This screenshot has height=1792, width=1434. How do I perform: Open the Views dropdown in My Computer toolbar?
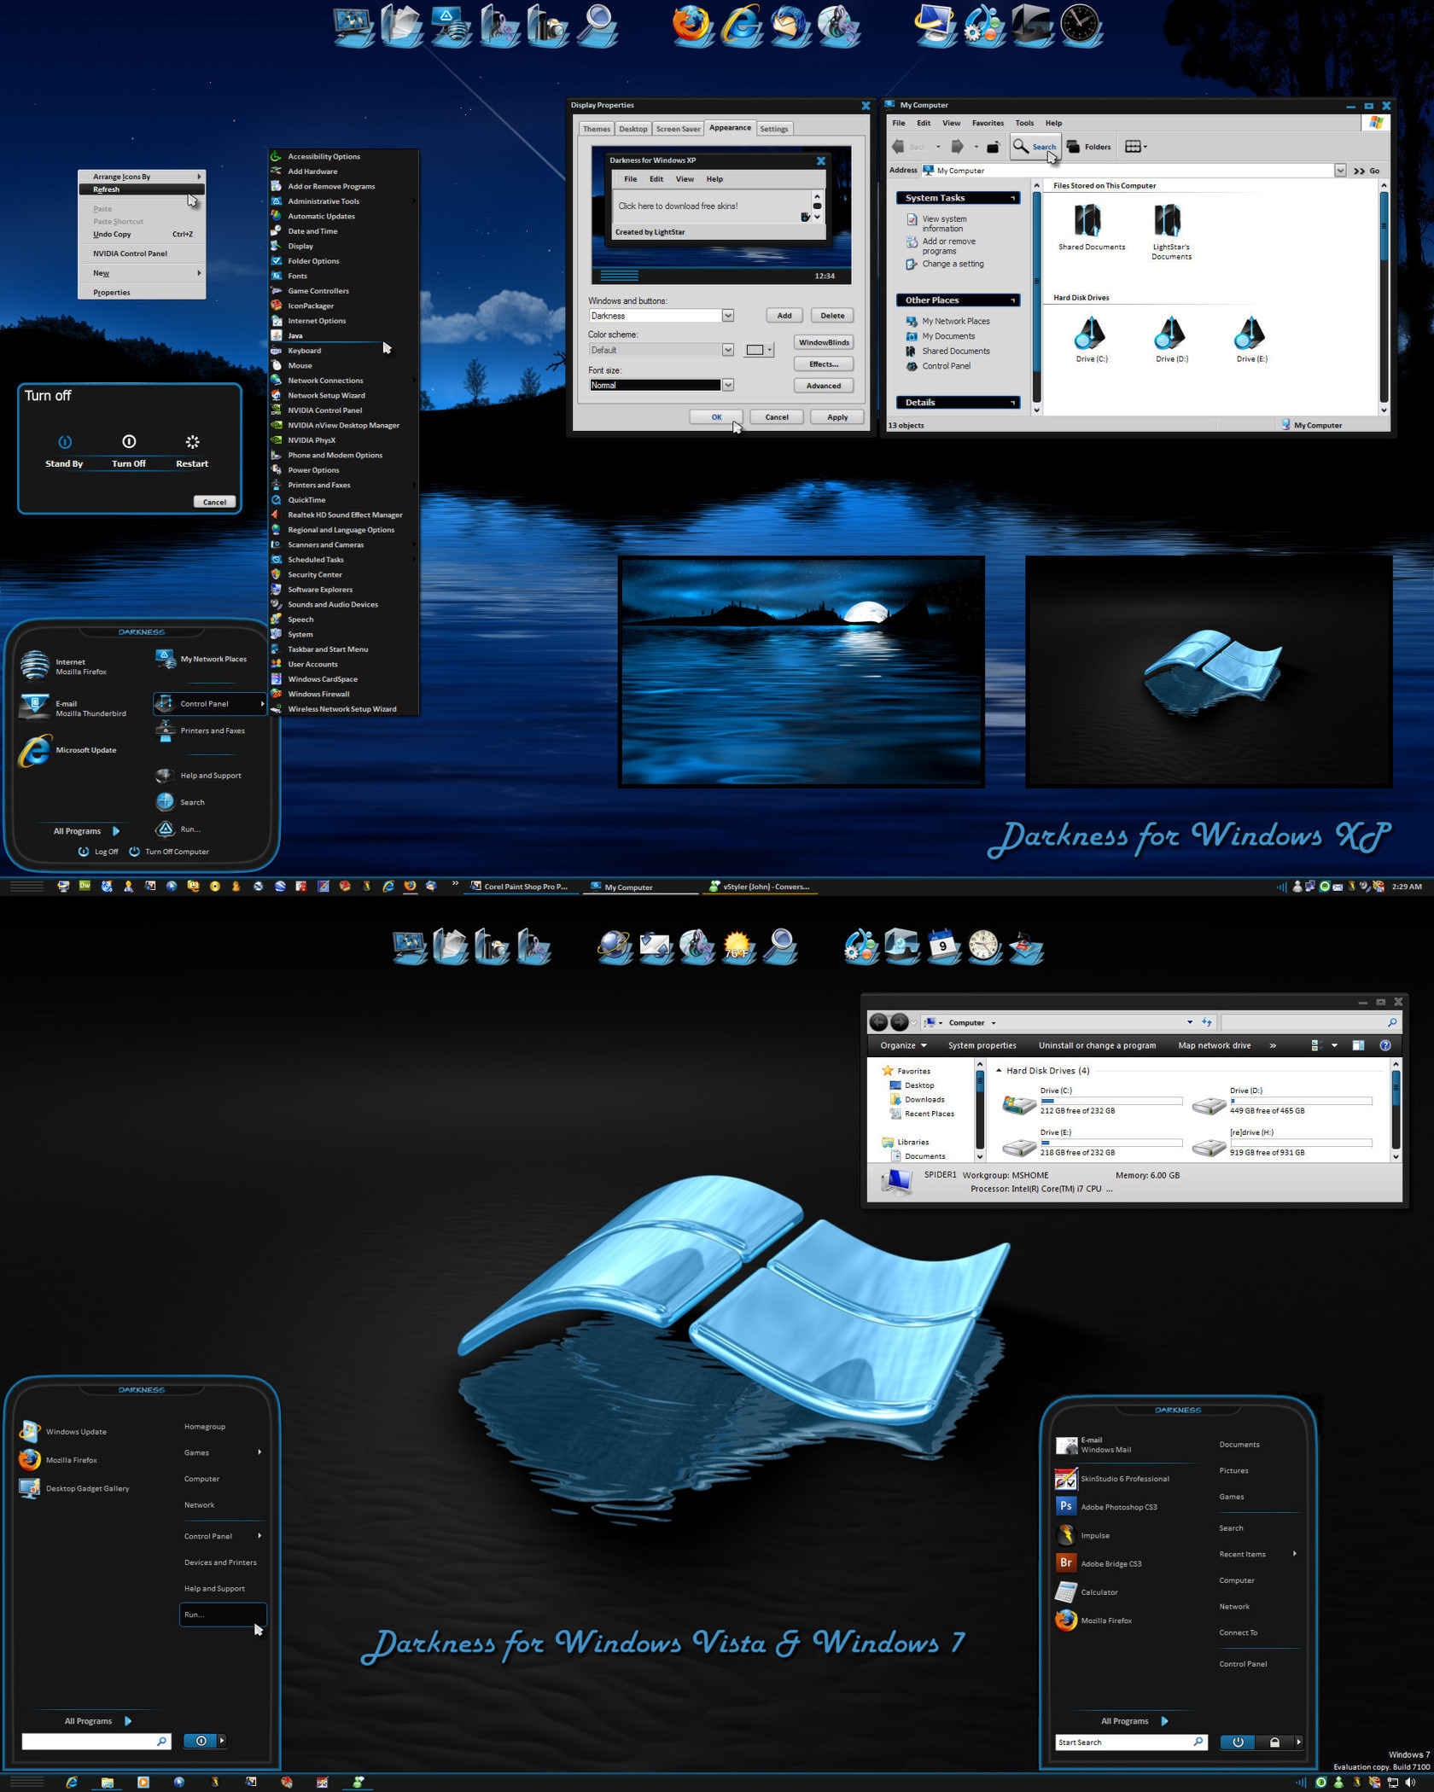[1136, 147]
